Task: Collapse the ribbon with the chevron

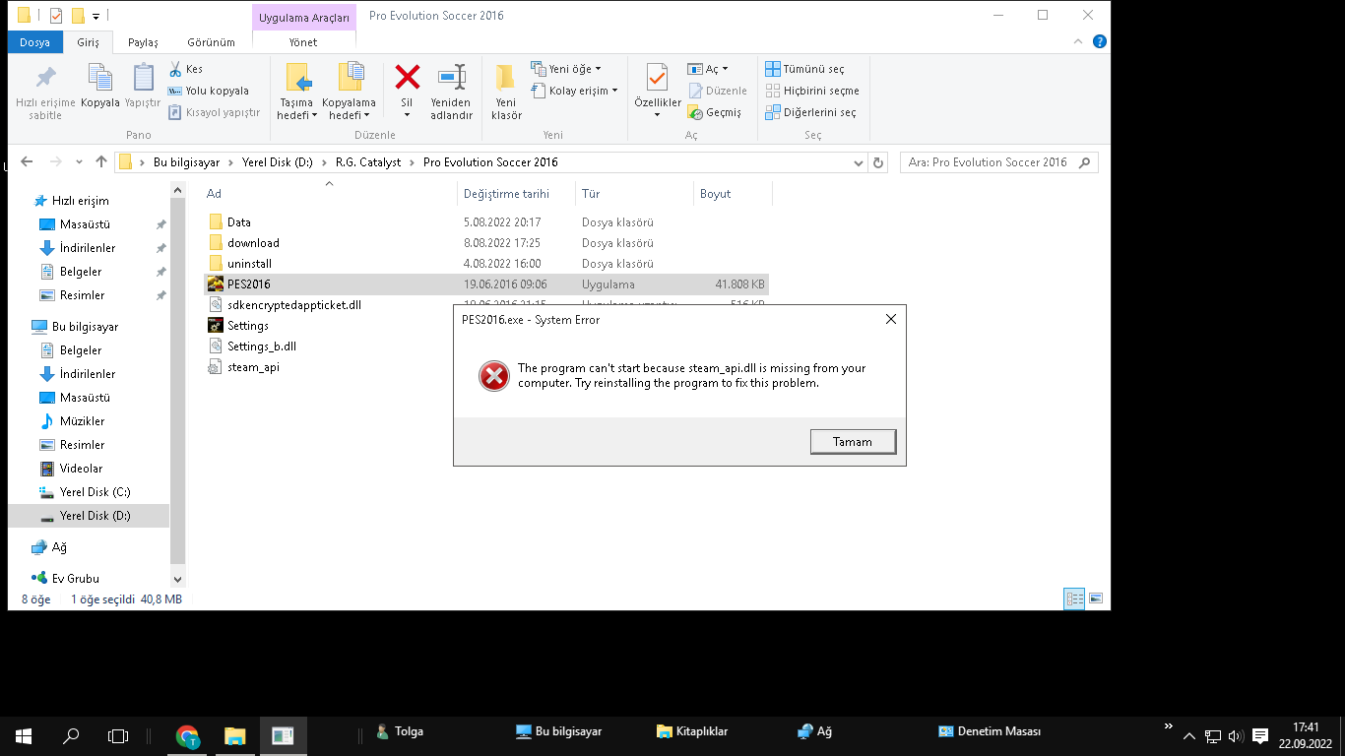Action: pos(1080,42)
